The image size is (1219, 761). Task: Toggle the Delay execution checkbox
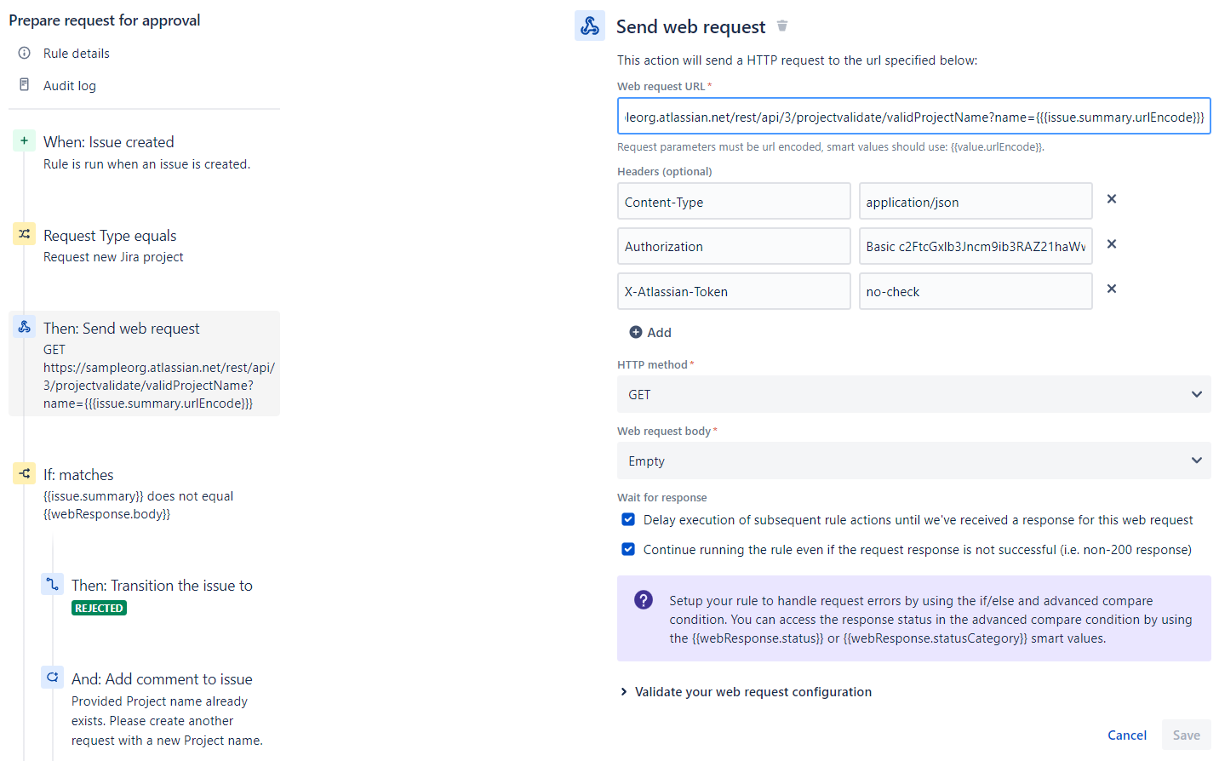628,519
